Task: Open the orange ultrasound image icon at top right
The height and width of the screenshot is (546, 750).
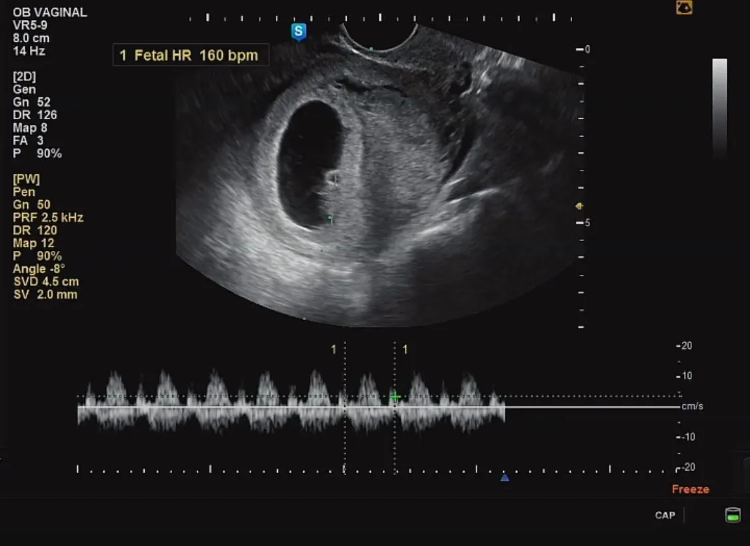Action: (x=684, y=7)
